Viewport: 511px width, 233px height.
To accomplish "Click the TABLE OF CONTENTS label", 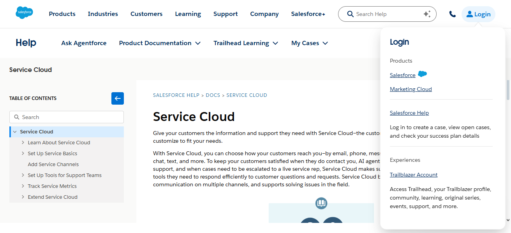I will 33,98.
